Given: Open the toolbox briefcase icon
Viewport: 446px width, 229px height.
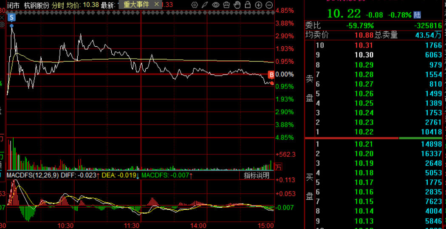Looking at the screenshot, I should 226,5.
